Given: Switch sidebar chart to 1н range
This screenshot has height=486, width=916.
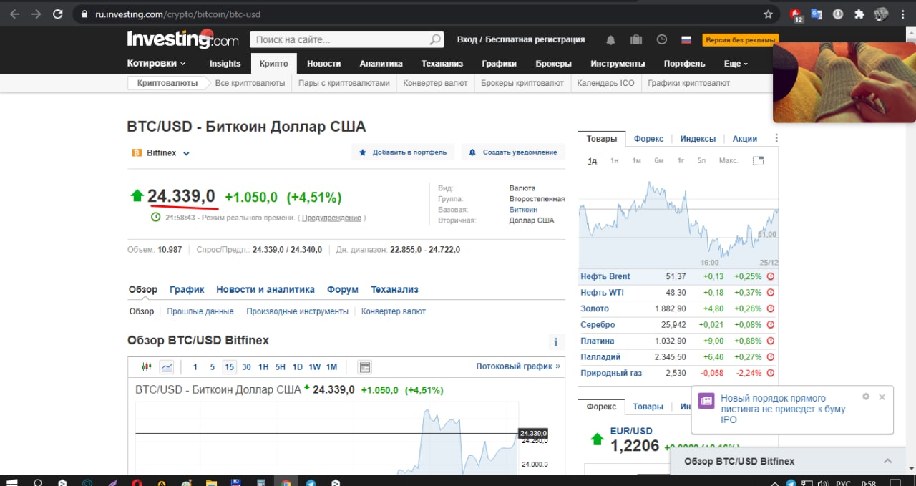Looking at the screenshot, I should click(614, 160).
